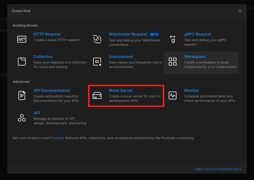Click the 'Not sure where to start?' text

[32, 138]
